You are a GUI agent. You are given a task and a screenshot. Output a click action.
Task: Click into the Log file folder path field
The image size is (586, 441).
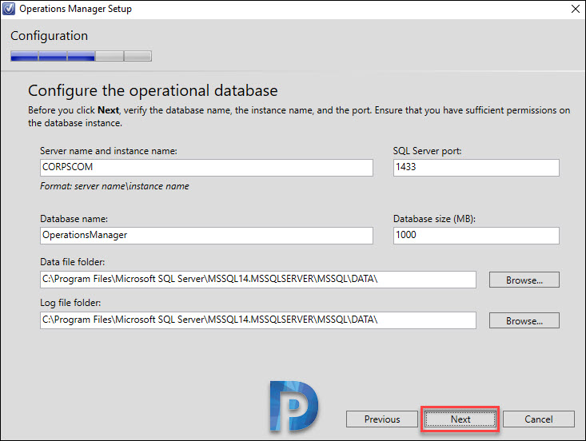pyautogui.click(x=258, y=320)
